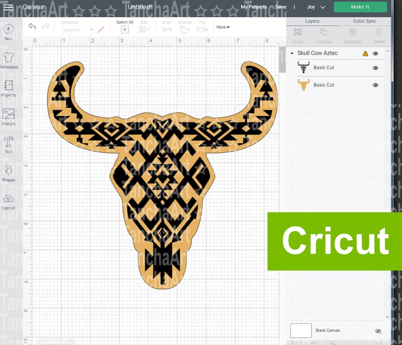402x345 pixels.
Task: Create a New project
Action: click(8, 32)
